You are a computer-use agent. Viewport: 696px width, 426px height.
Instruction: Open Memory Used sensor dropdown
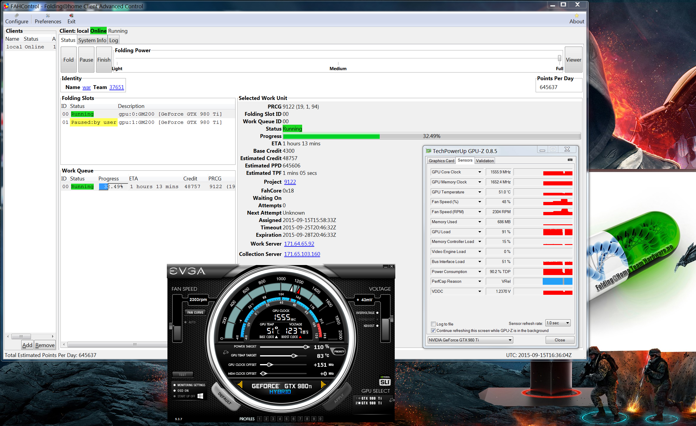tap(480, 222)
